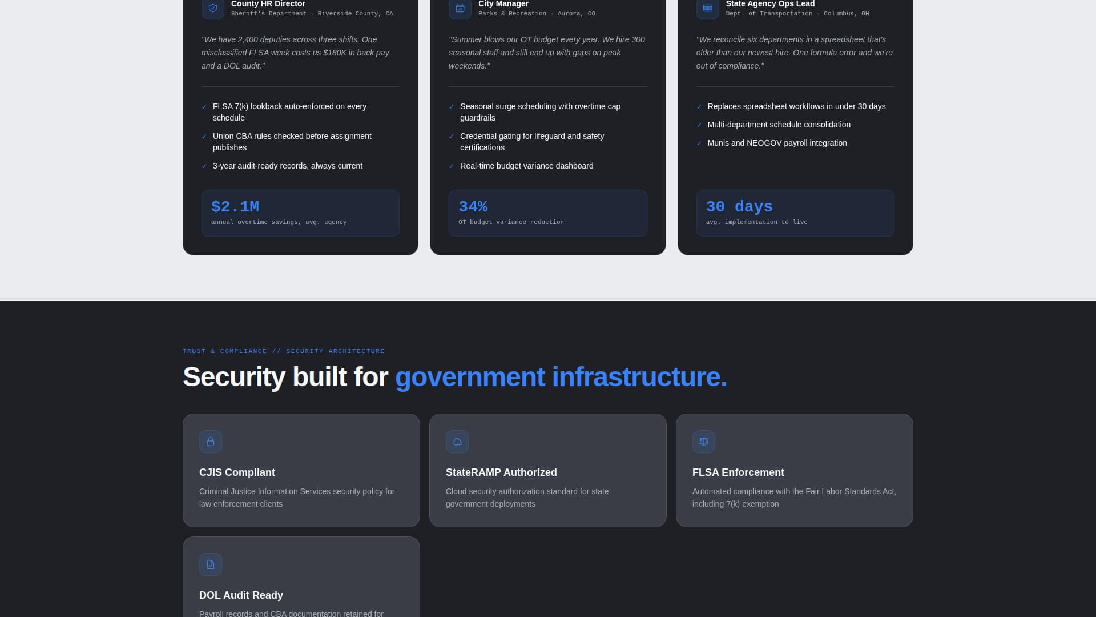Click the calendar icon beside City Manager
The image size is (1096, 617).
pos(460,8)
